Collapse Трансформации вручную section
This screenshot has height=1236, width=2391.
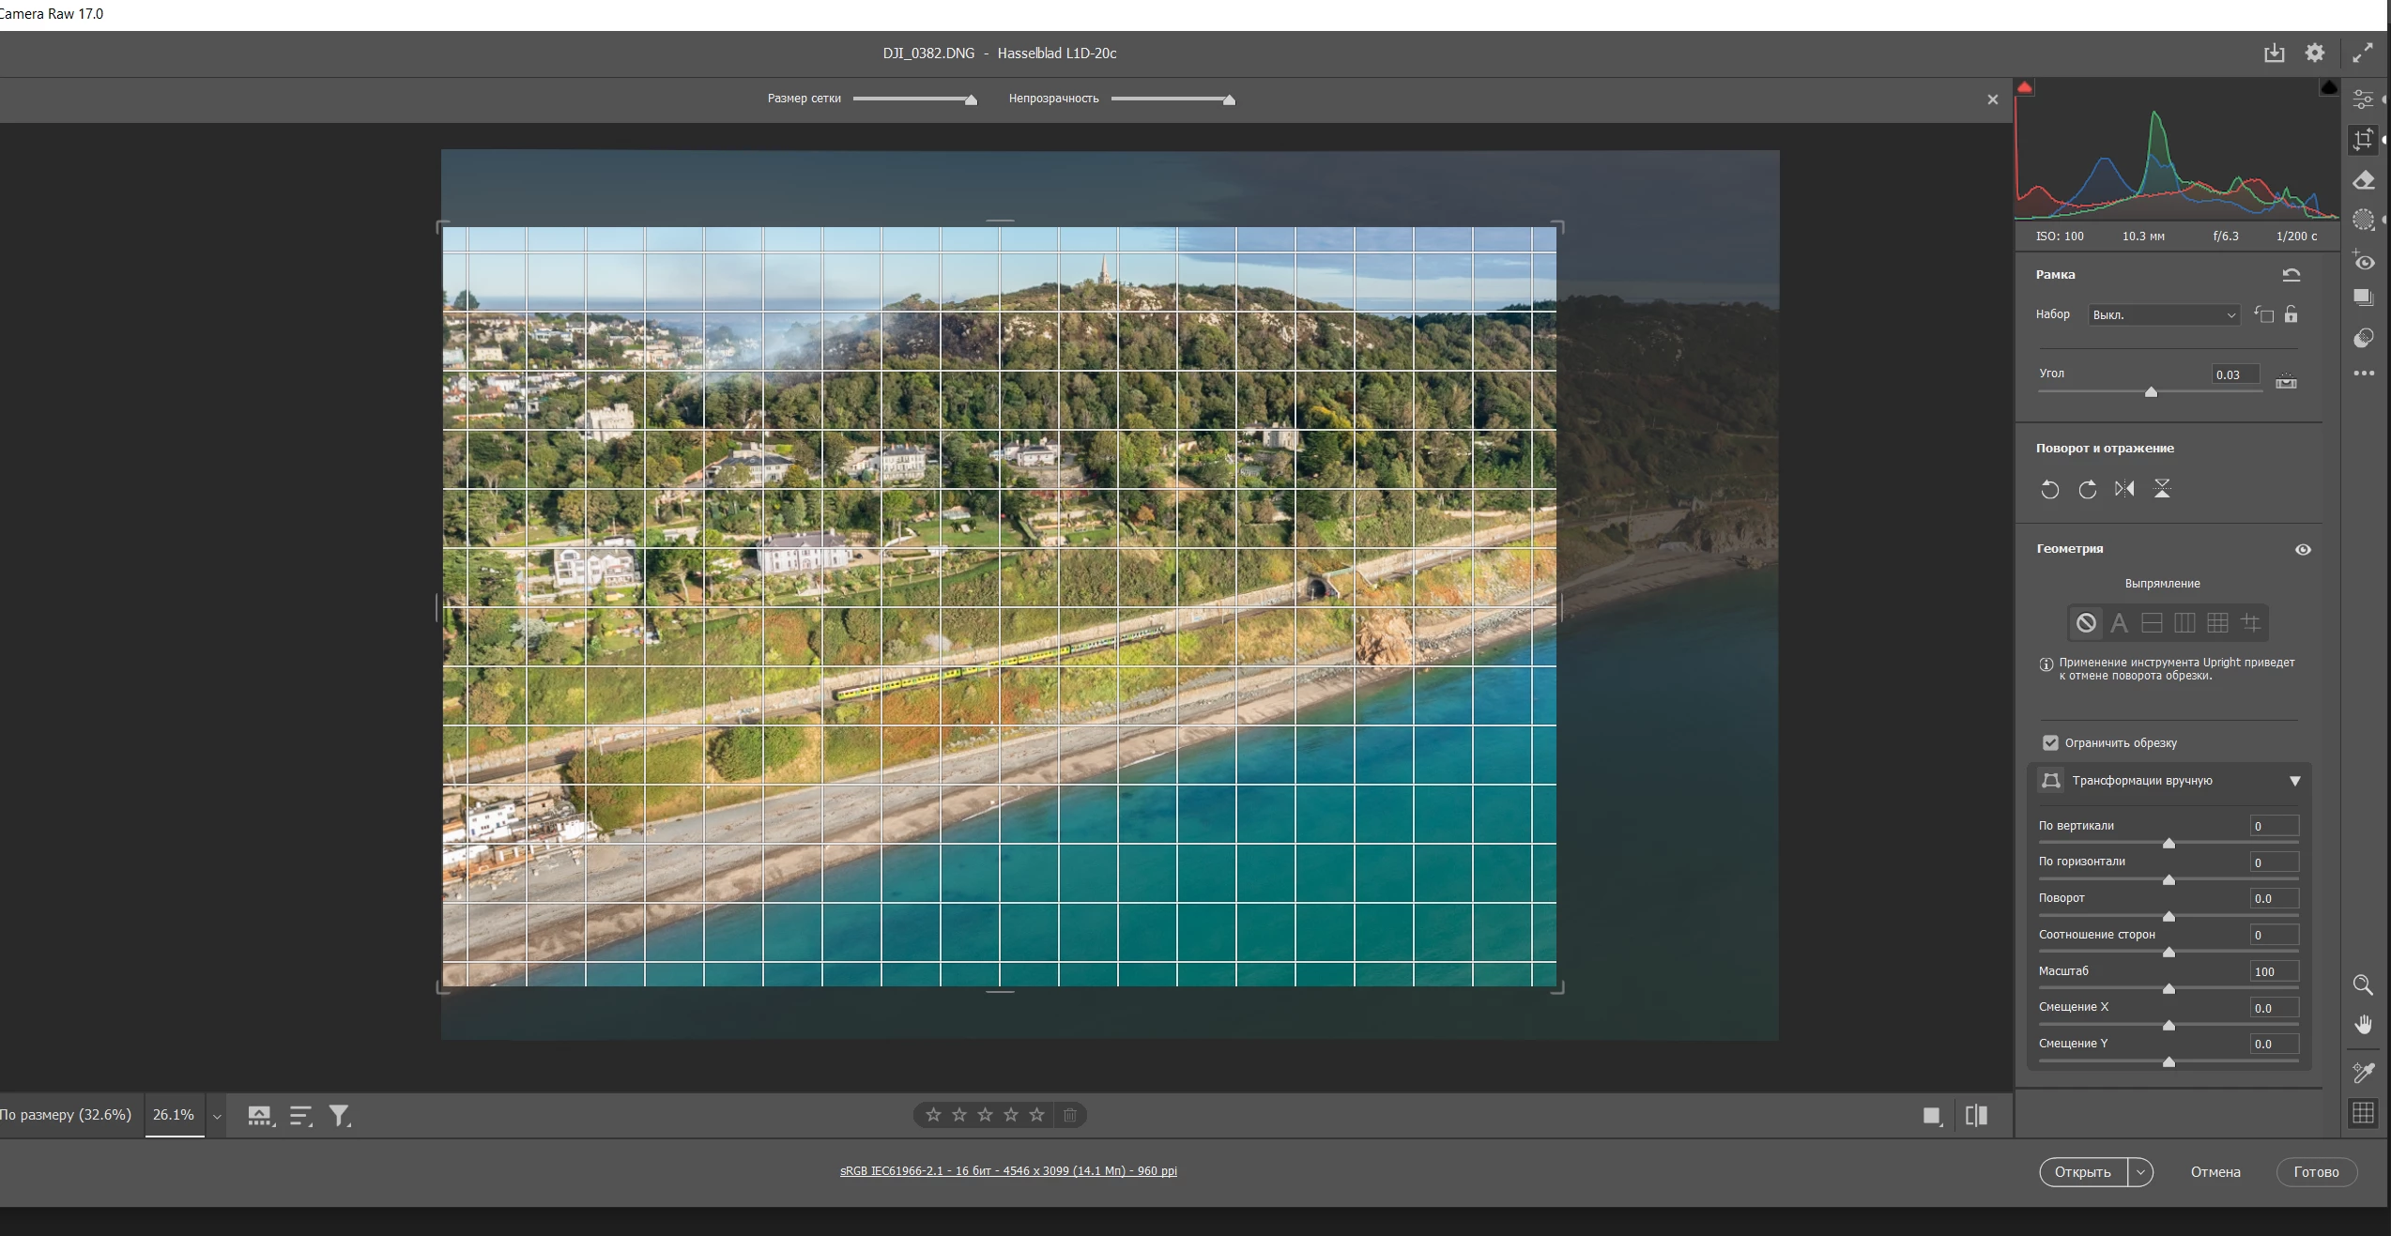2294,781
